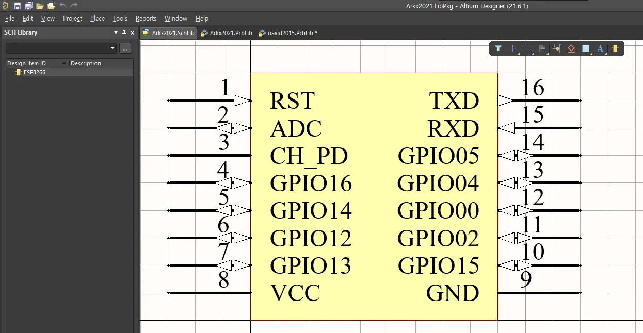Select the dashed rectangle selection tool
Screen dimensions: 643x333
(x=527, y=48)
